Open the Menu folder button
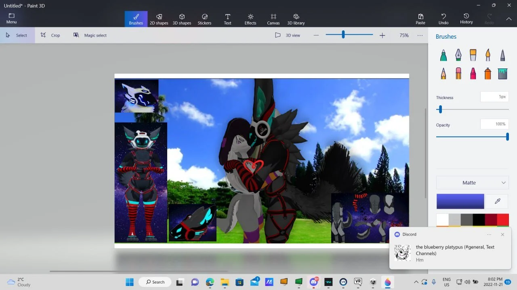 (11, 19)
